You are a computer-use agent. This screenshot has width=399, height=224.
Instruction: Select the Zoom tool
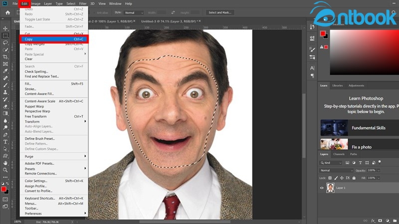pos(5,170)
